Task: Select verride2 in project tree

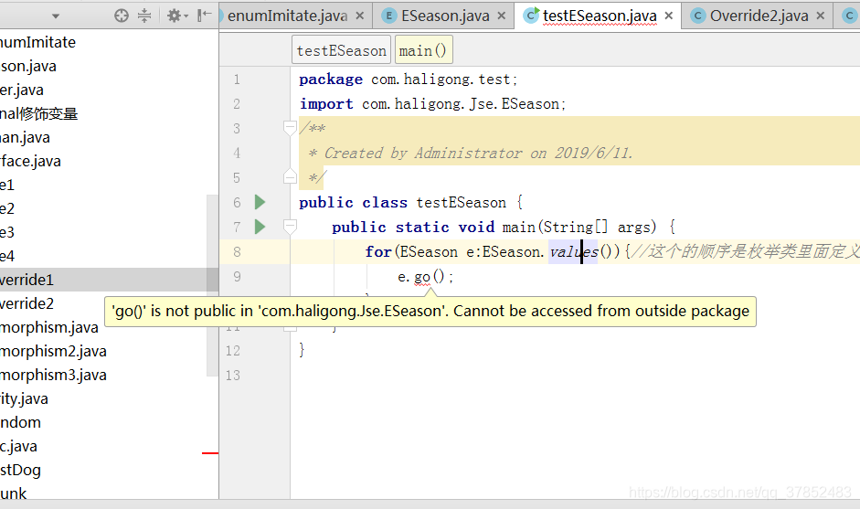Action: (x=27, y=303)
